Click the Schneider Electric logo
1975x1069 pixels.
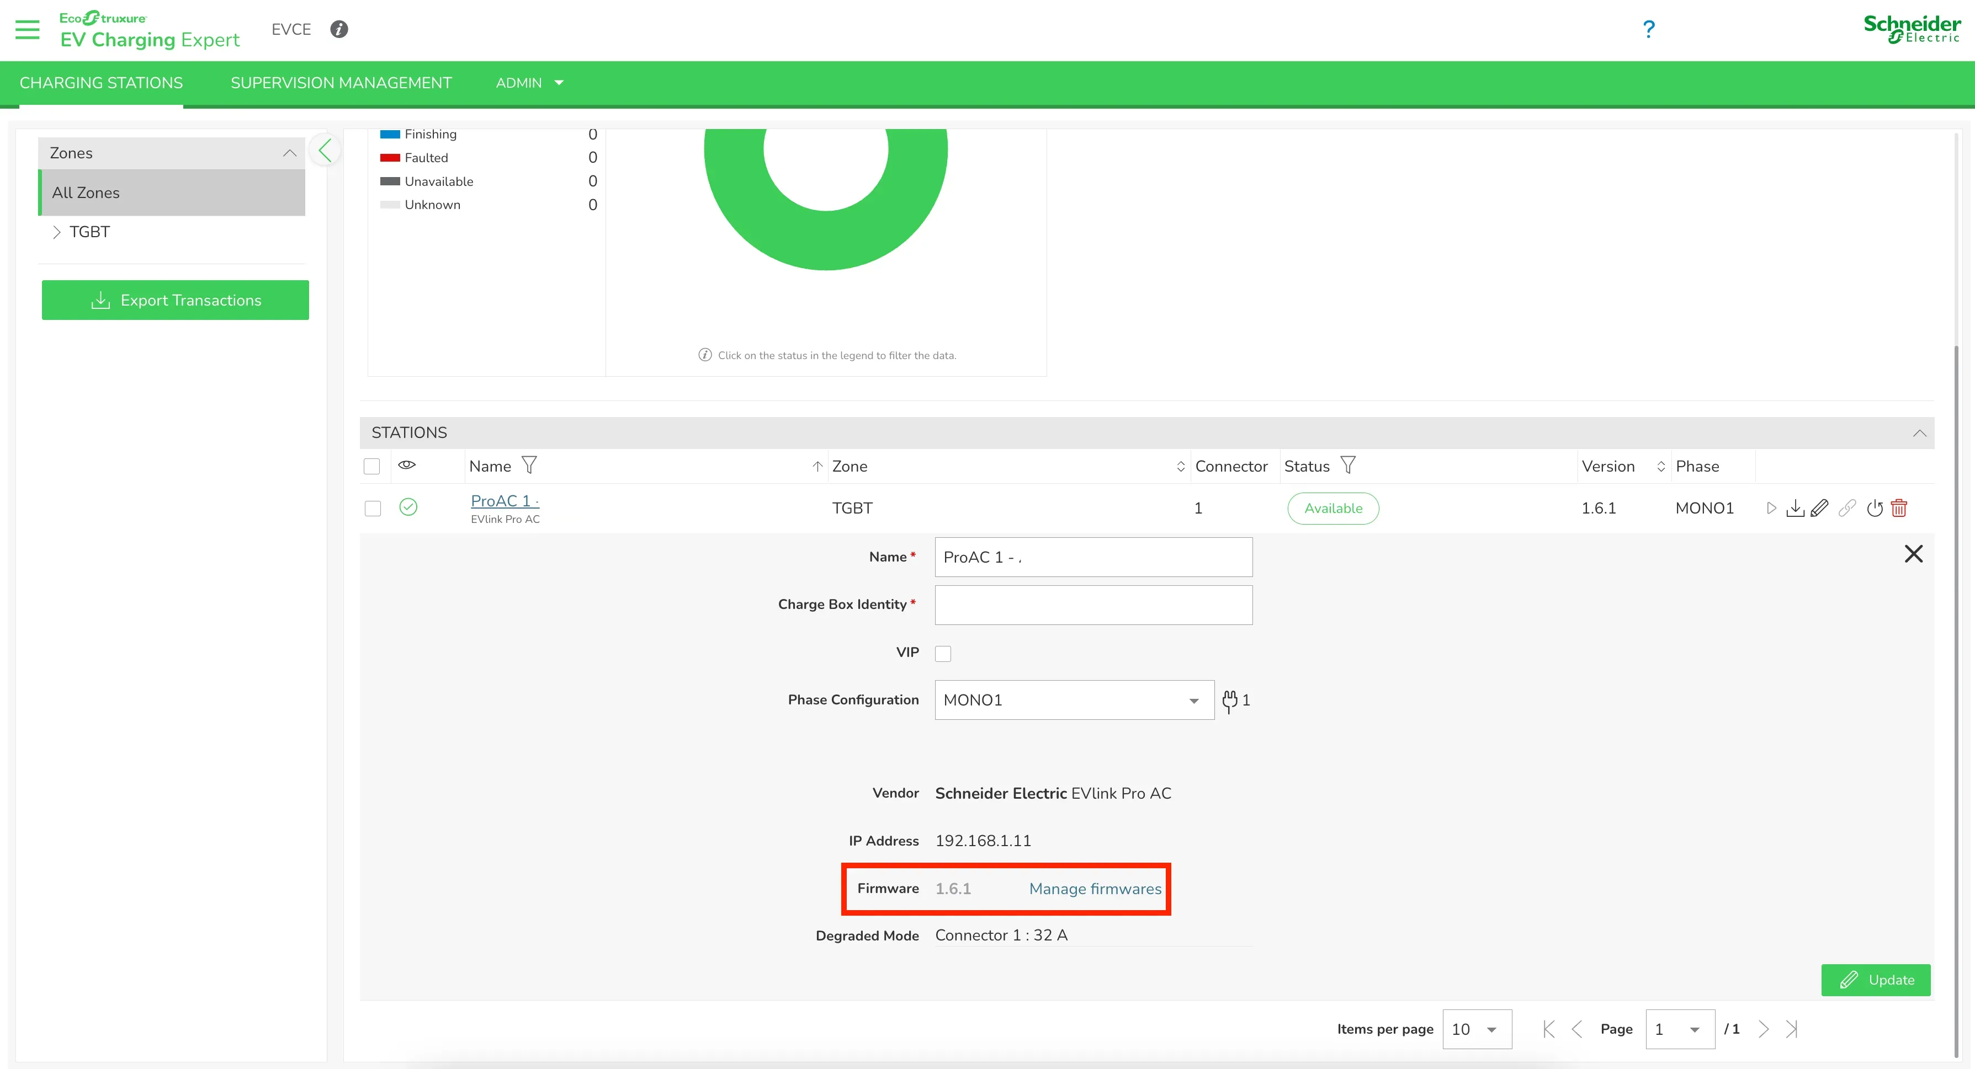pos(1912,29)
